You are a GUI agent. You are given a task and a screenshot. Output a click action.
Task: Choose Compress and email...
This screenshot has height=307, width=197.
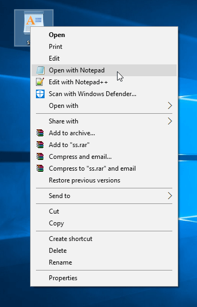tap(104, 157)
